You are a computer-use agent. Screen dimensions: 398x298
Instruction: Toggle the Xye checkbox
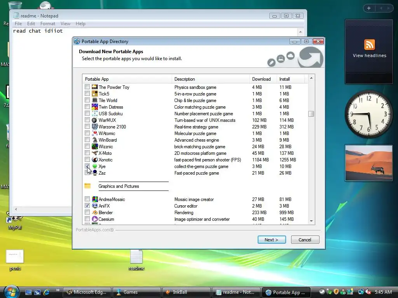87,166
